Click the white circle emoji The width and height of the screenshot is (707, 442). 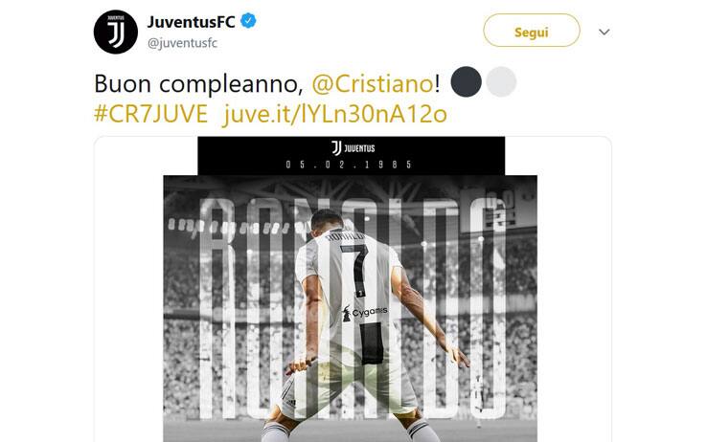(501, 82)
